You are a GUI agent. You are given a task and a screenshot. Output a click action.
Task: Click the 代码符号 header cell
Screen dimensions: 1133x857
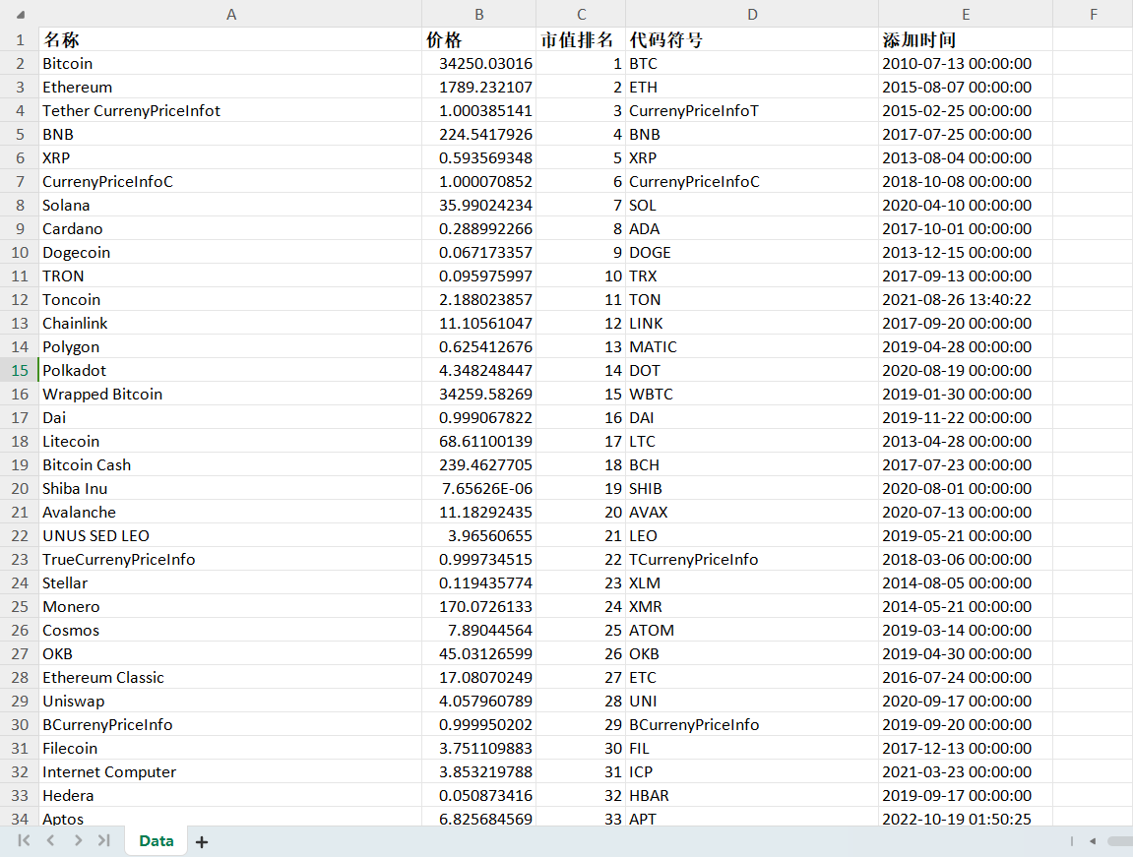pyautogui.click(x=752, y=39)
